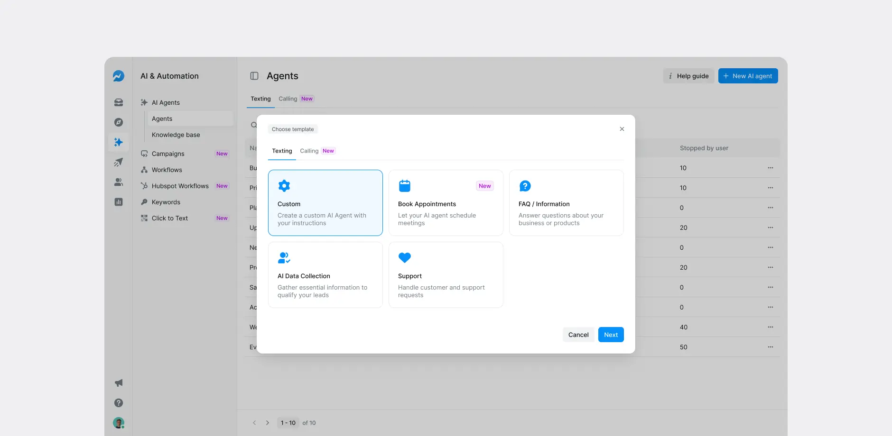The image size is (892, 436).
Task: Switch to Calling tab in dialog
Action: [317, 151]
